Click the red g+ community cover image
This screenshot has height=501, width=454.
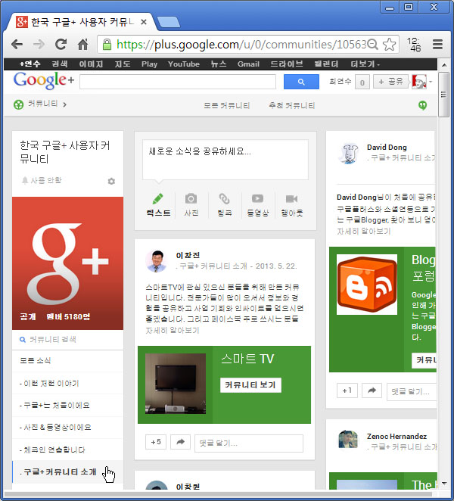(x=68, y=263)
